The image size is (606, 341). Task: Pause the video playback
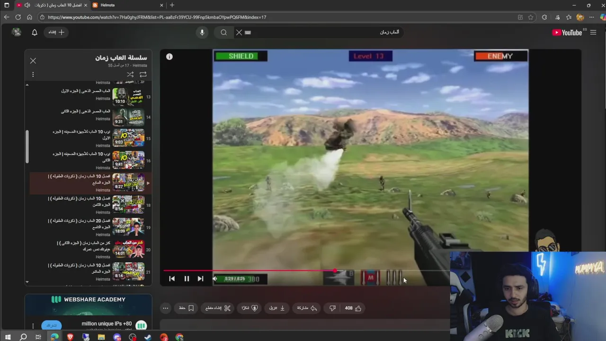click(x=187, y=279)
